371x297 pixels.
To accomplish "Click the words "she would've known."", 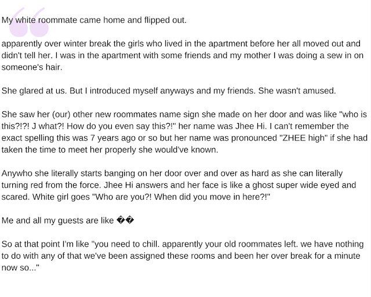I will pos(178,150).
